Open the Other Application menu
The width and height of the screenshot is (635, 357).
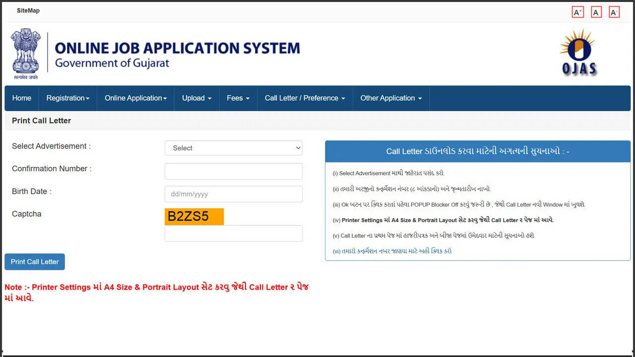(390, 98)
